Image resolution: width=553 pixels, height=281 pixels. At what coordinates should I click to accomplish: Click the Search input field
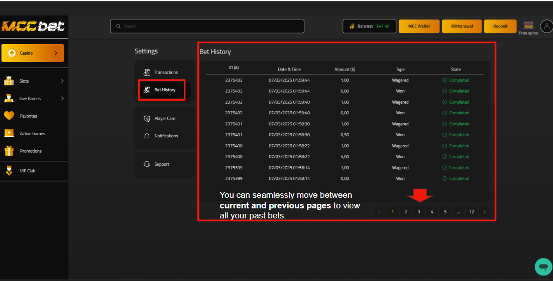point(207,26)
